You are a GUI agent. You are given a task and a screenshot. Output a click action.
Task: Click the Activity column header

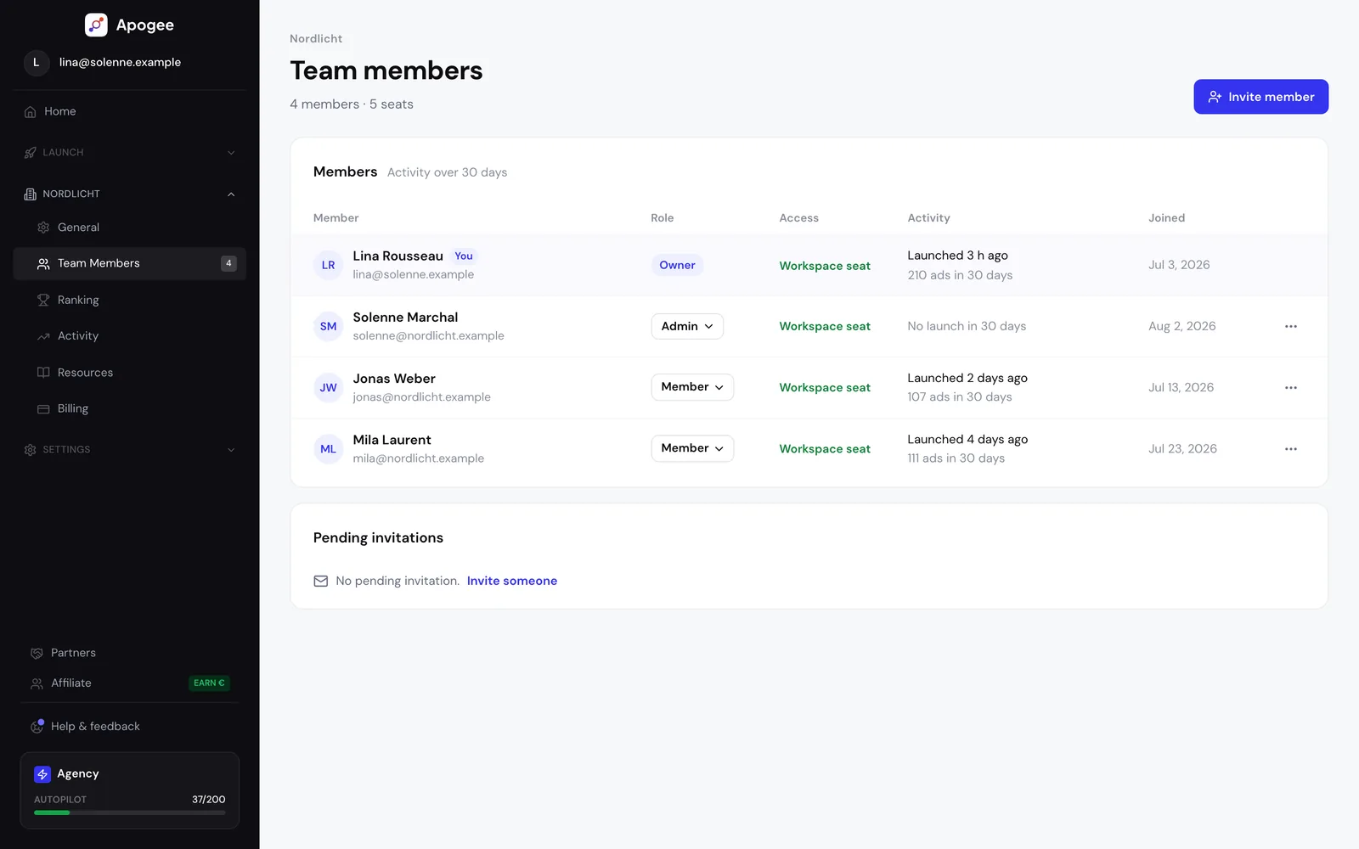tap(928, 218)
